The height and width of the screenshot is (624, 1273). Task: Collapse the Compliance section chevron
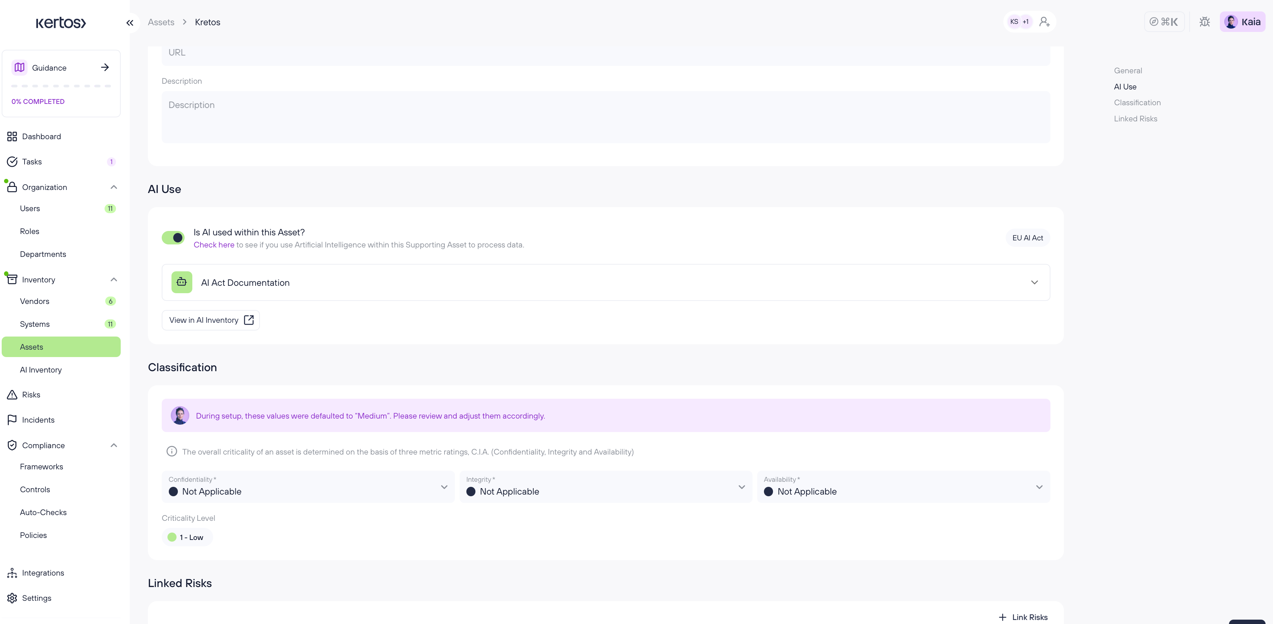[114, 445]
